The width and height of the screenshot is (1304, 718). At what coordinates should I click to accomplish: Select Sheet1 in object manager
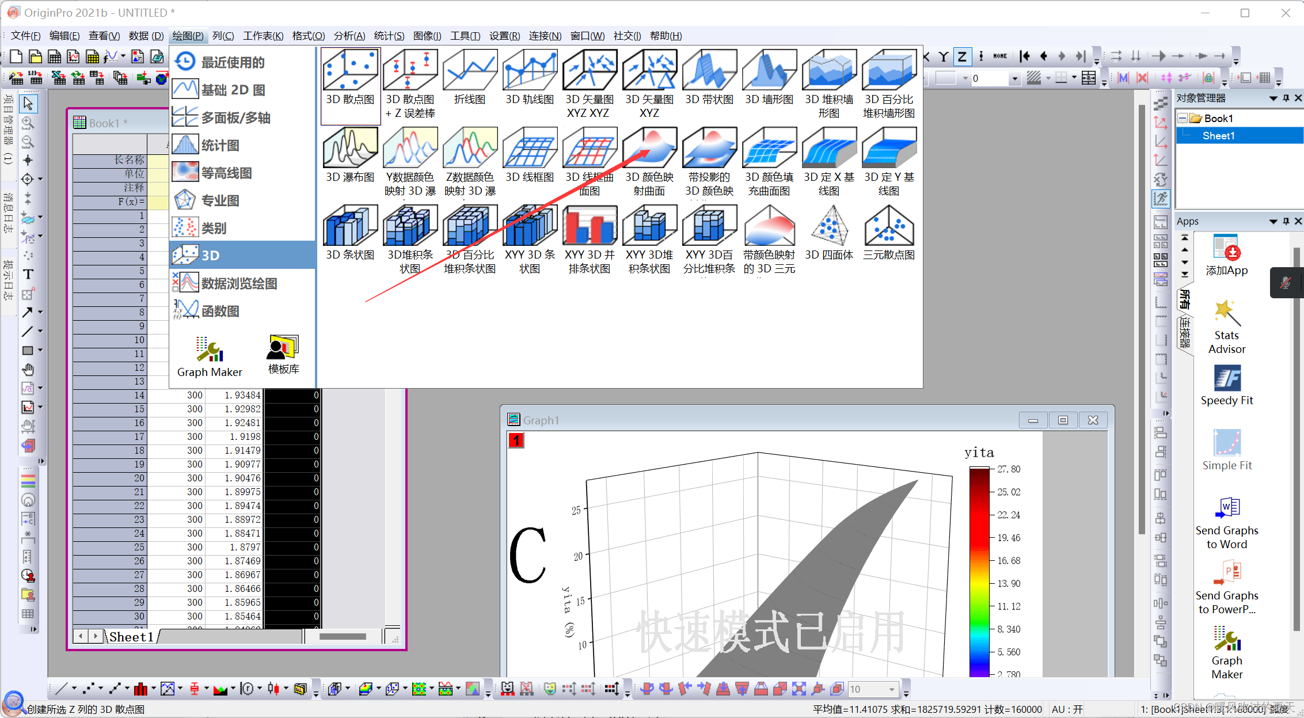1218,136
